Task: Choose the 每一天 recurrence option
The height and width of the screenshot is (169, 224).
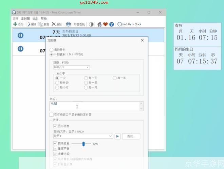Action: click(86, 78)
